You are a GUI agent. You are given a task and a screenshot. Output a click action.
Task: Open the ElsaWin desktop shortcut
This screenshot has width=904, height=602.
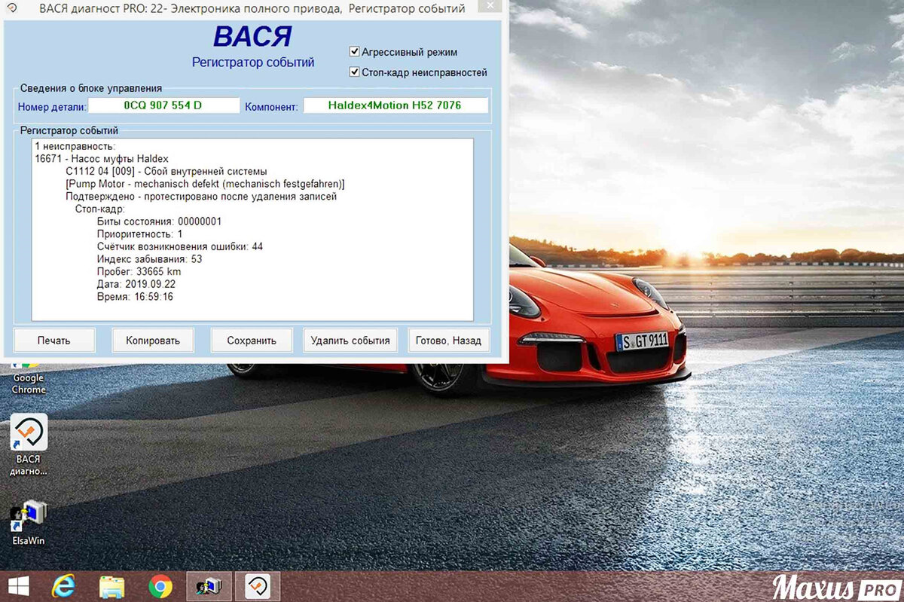pyautogui.click(x=29, y=521)
